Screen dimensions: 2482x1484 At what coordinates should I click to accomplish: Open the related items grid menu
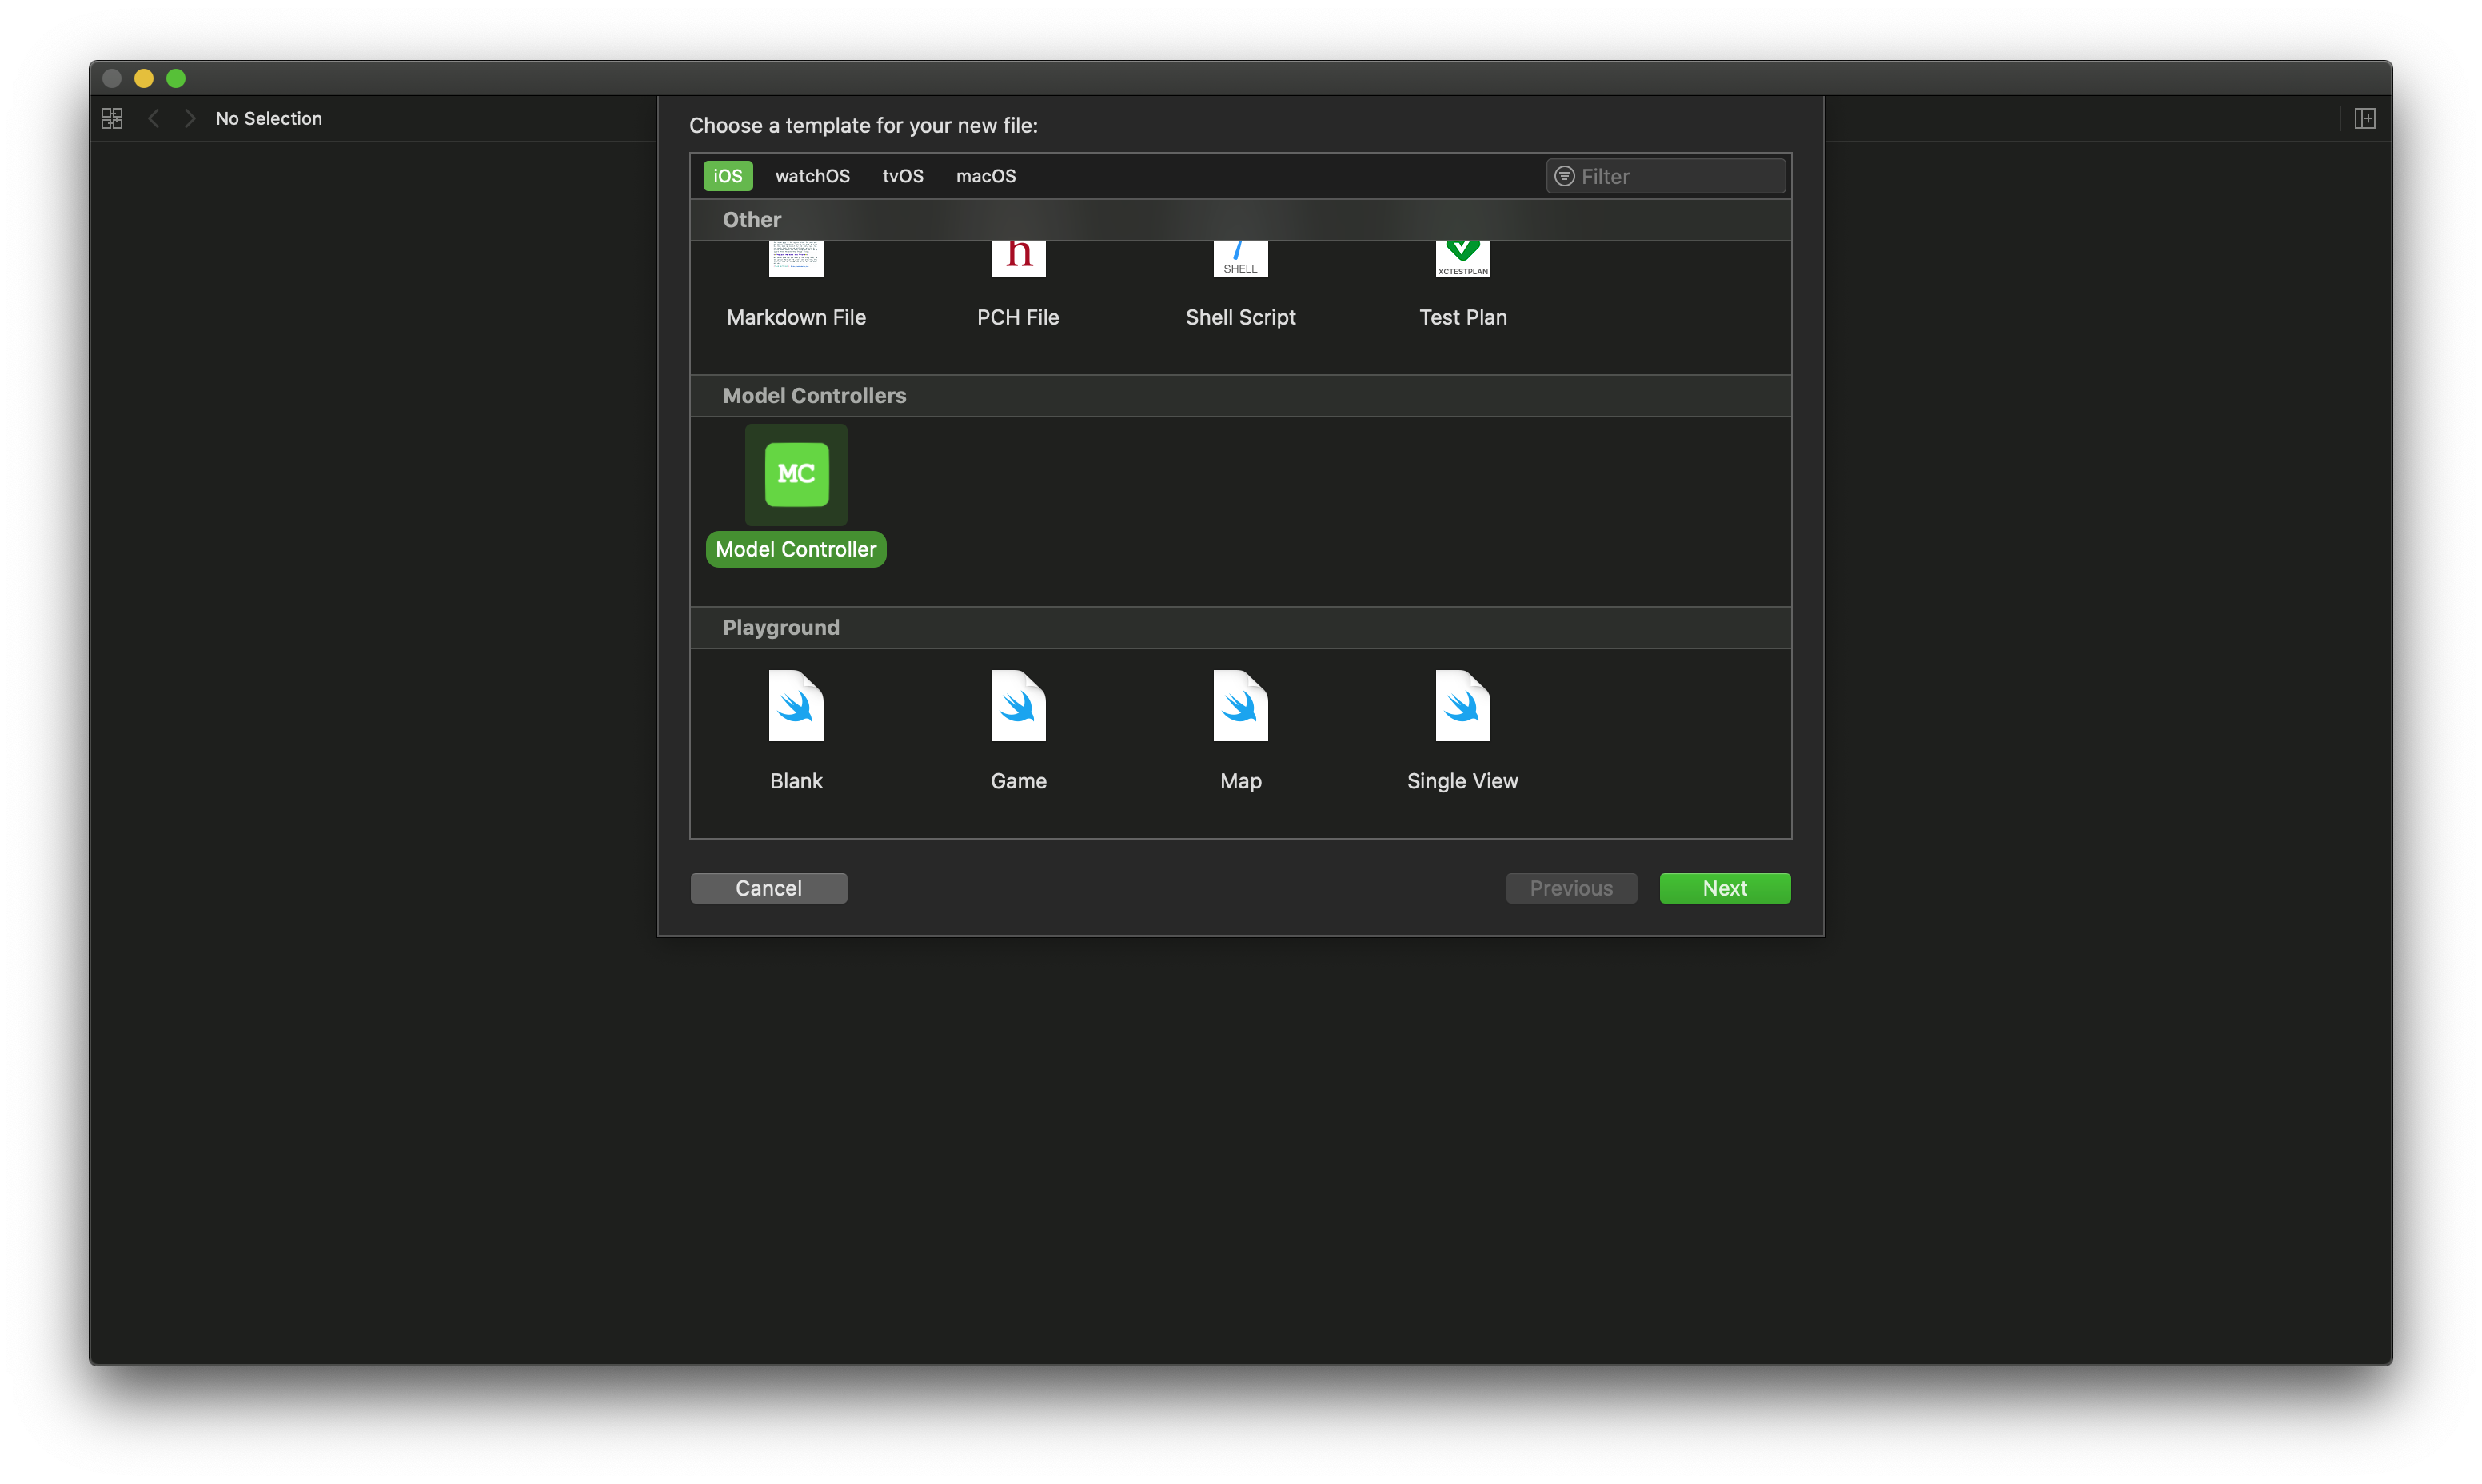pos(112,118)
